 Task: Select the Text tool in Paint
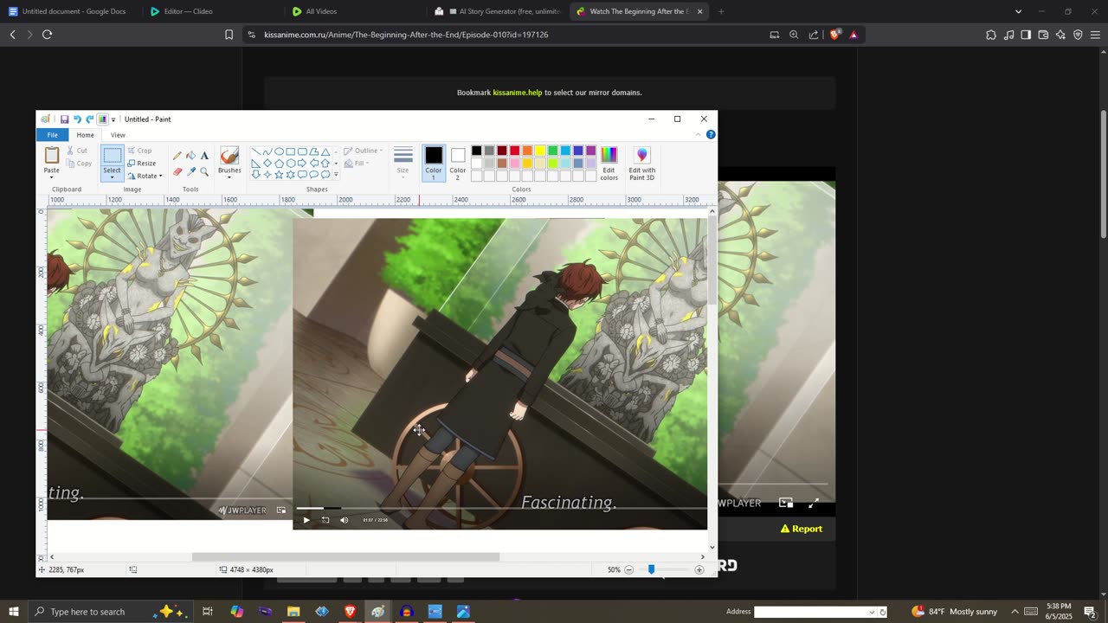pos(204,156)
